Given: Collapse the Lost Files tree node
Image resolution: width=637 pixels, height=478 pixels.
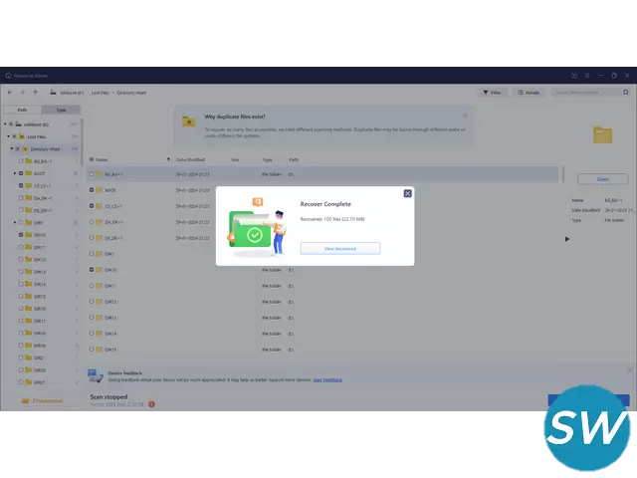Looking at the screenshot, I should click(9, 136).
